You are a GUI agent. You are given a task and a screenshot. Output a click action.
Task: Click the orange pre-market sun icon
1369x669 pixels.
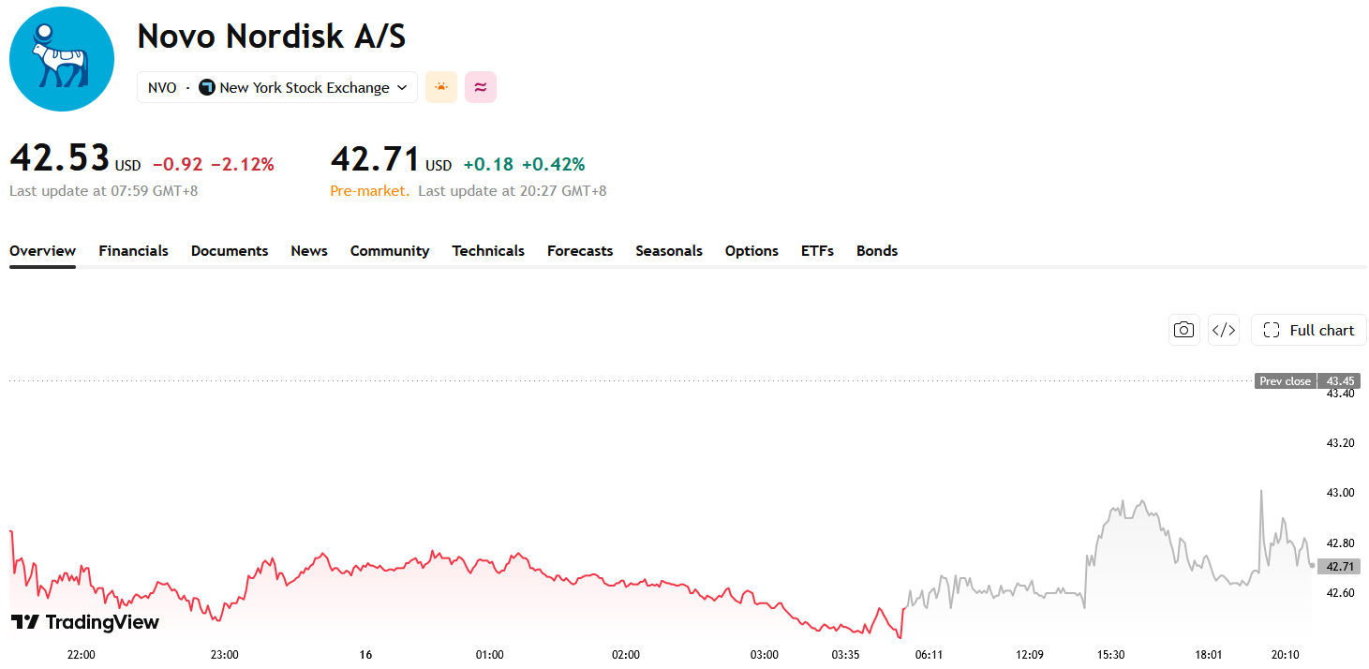[441, 87]
